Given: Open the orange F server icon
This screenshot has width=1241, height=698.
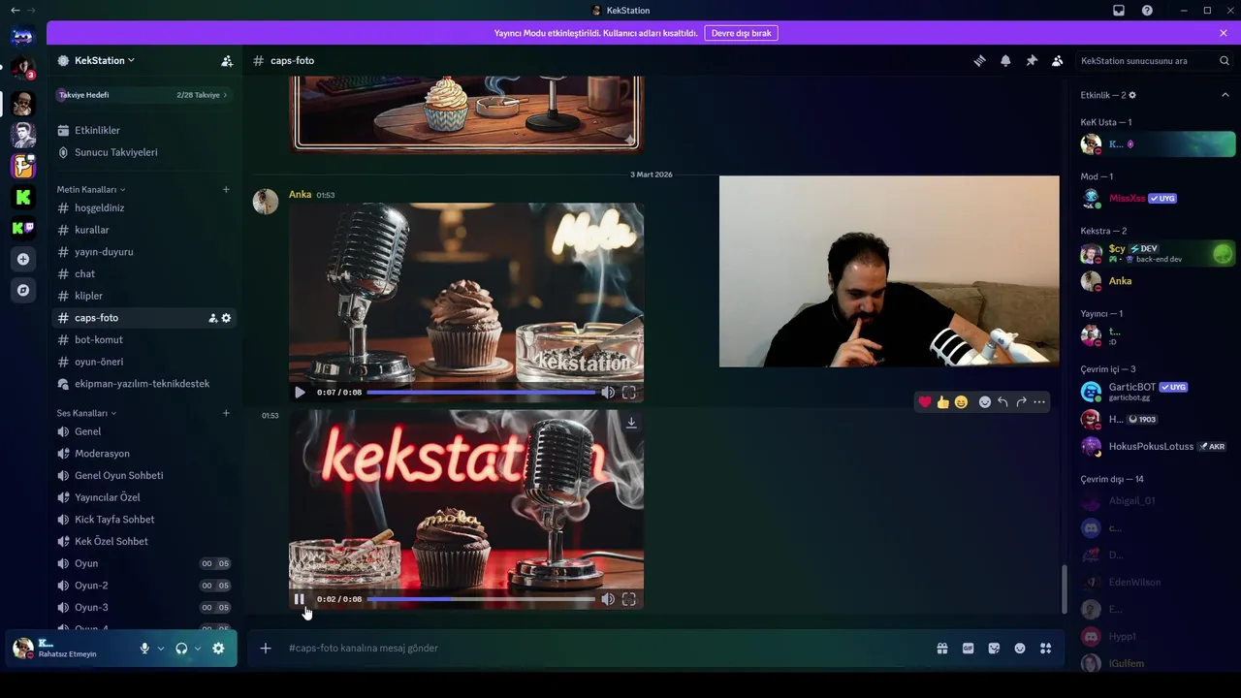Looking at the screenshot, I should (x=23, y=166).
